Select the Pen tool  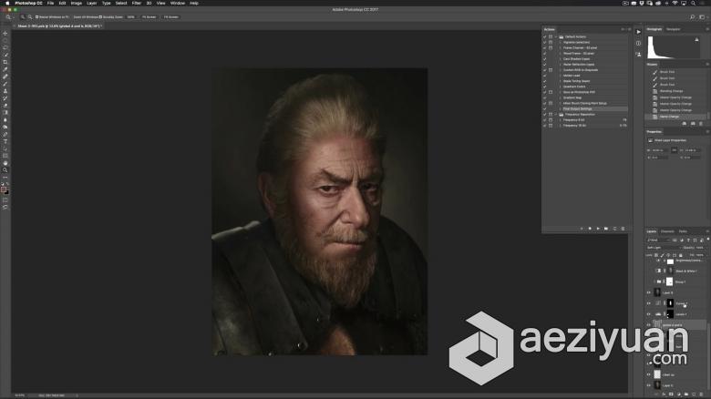5,135
